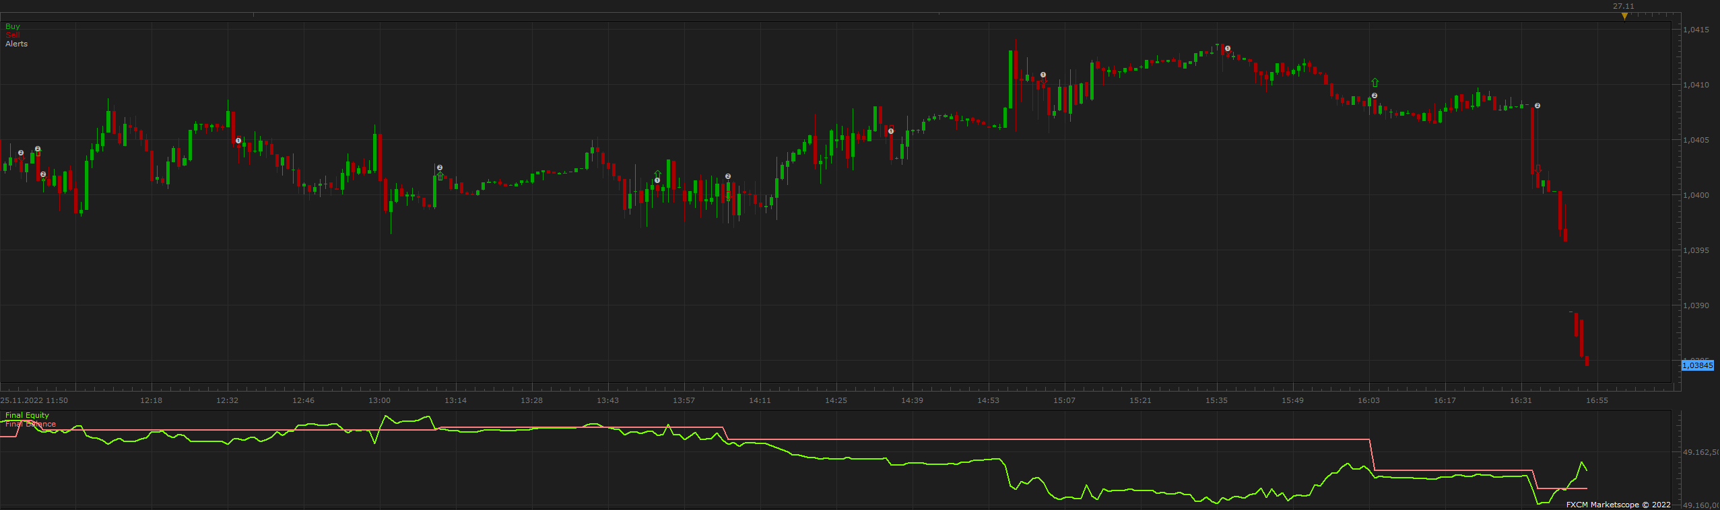Click price axis label 1,0390
Image resolution: width=1720 pixels, height=510 pixels.
point(1696,305)
